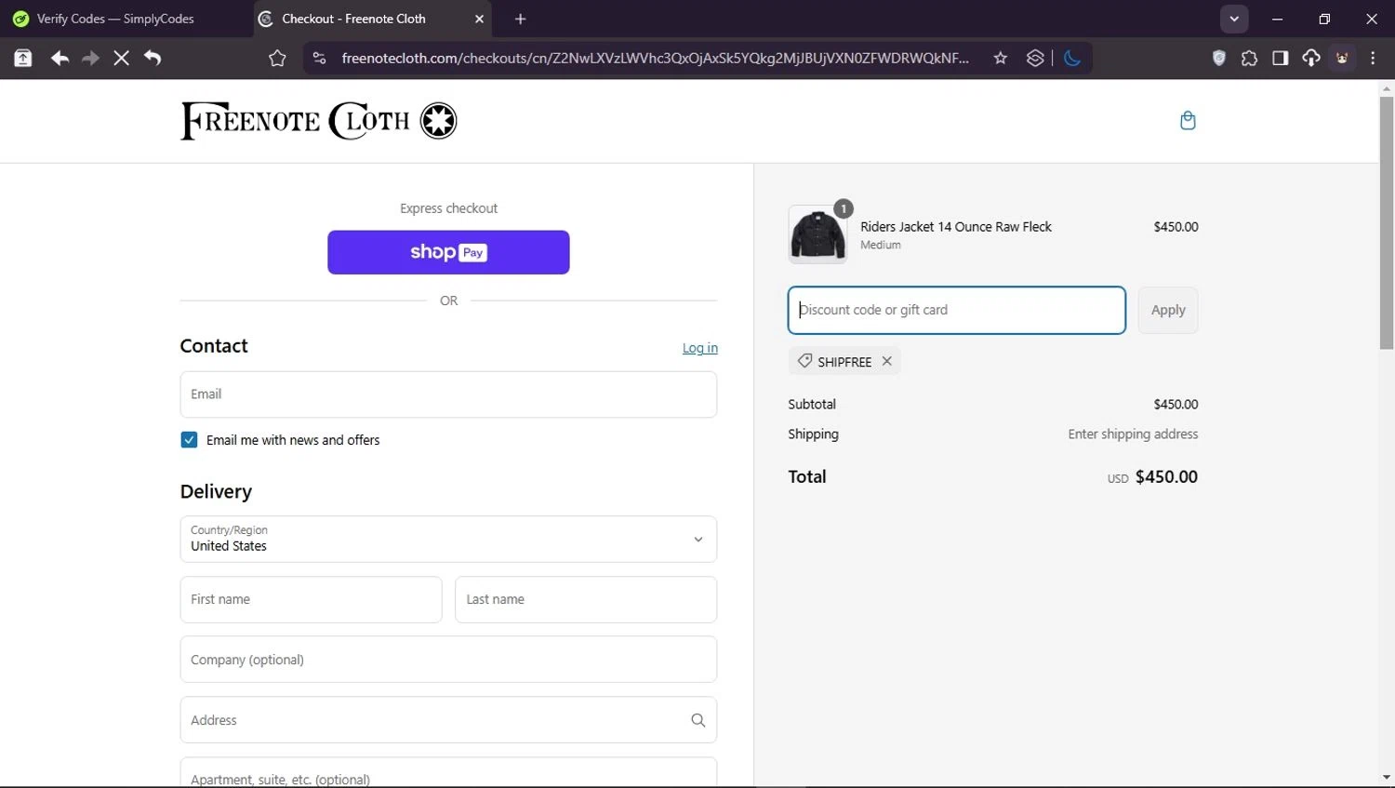The image size is (1395, 788).
Task: Open the browser three-dot menu
Action: coord(1373,58)
